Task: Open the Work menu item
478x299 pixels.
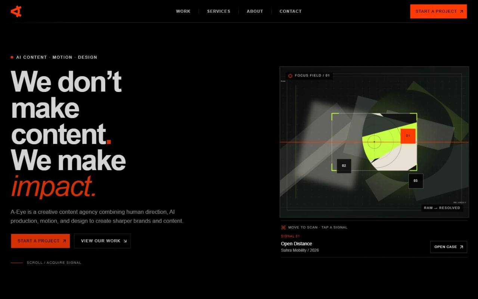Action: pyautogui.click(x=183, y=11)
